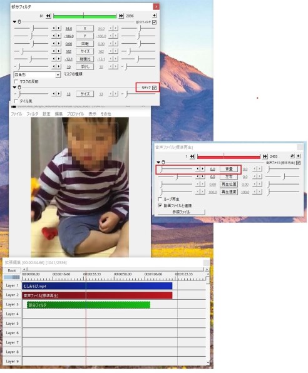Click the ぼかし button

(x=85, y=66)
